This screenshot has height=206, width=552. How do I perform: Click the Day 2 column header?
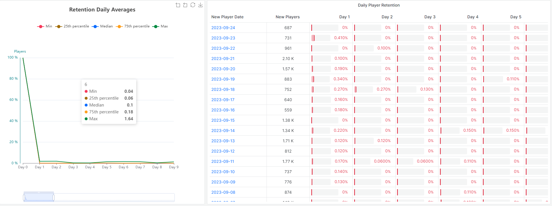point(387,17)
